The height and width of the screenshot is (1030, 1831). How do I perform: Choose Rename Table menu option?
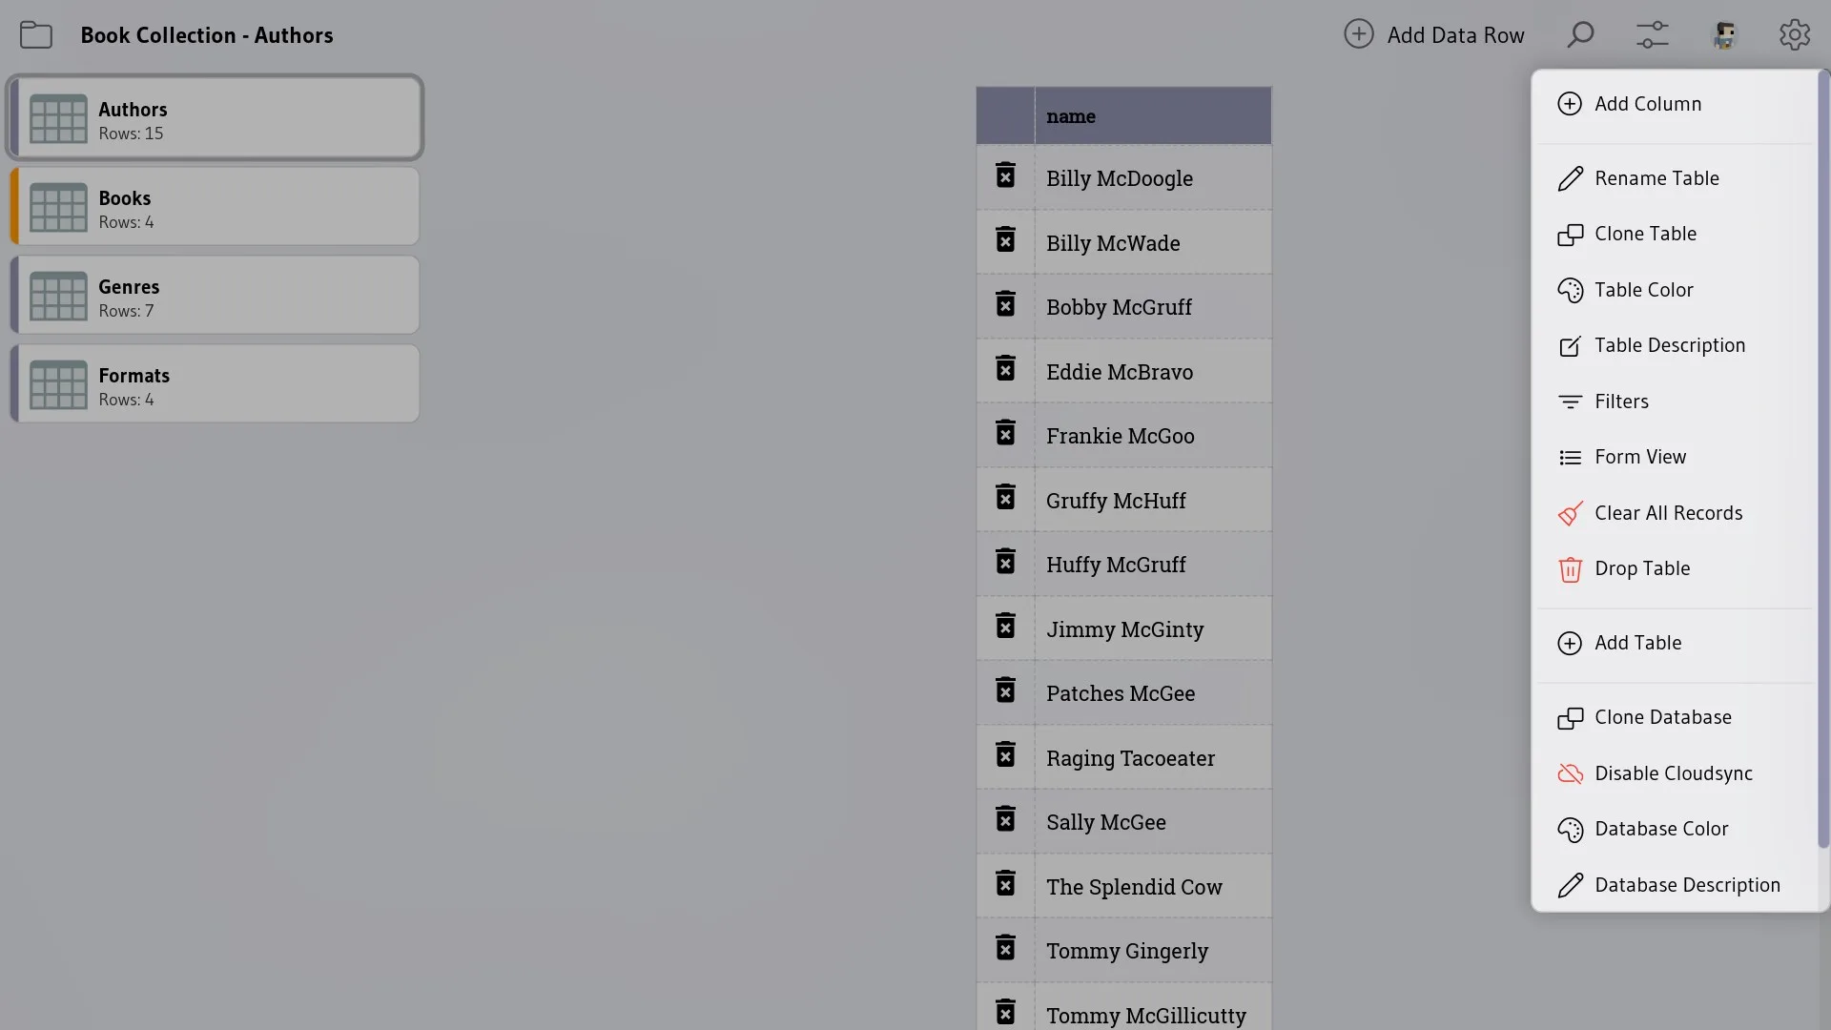click(1675, 178)
